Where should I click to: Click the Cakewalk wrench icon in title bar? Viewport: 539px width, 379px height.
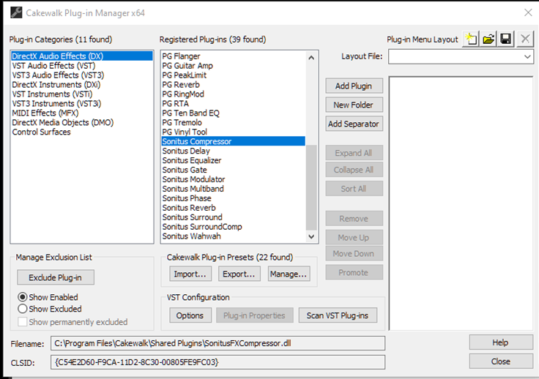point(14,12)
